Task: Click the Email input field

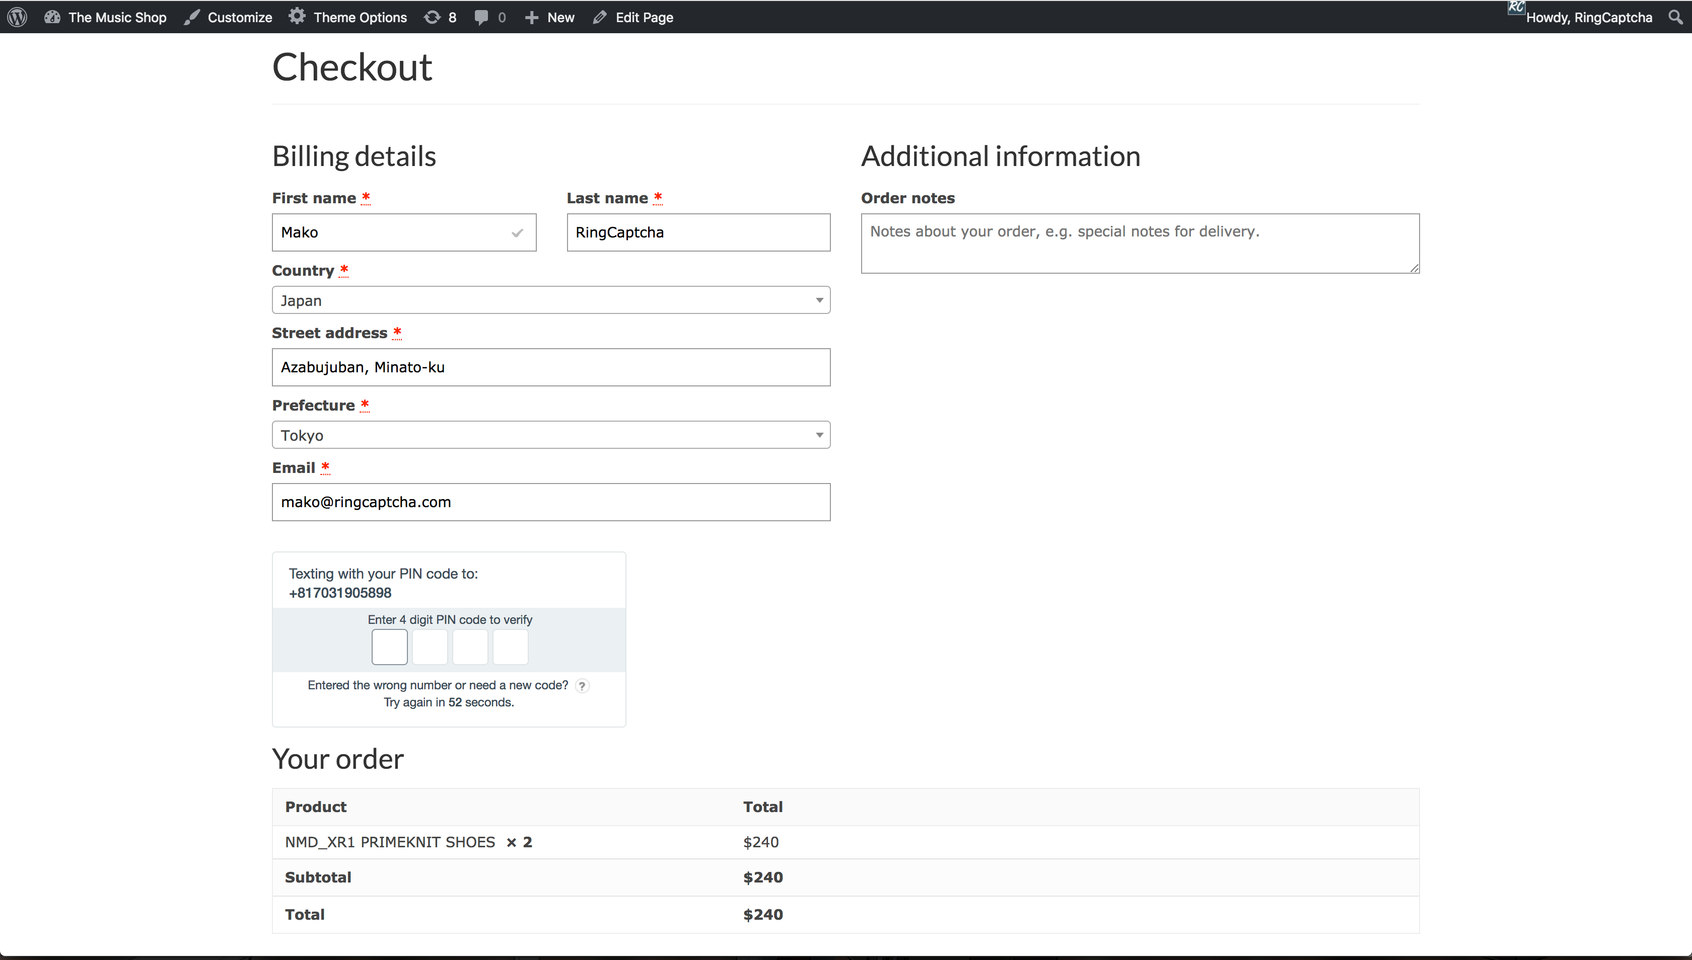Action: coord(551,503)
